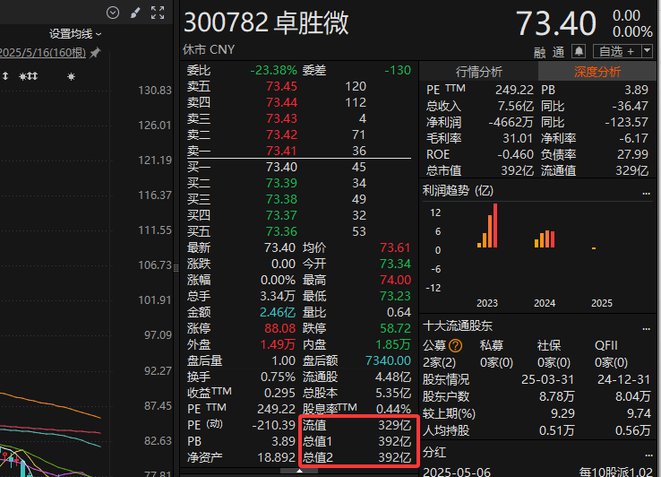Select the 卖五 price 73.45
The image size is (661, 477).
point(281,87)
